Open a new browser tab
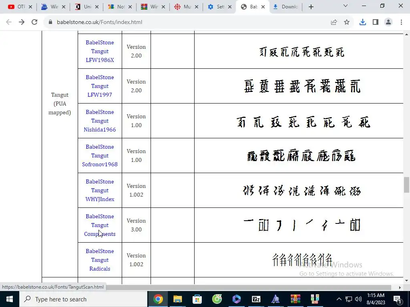This screenshot has width=410, height=307. click(311, 7)
